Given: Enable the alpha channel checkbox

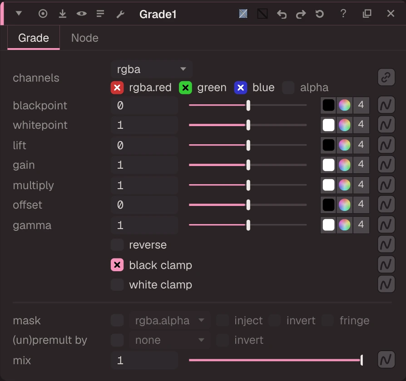Looking at the screenshot, I should (288, 88).
